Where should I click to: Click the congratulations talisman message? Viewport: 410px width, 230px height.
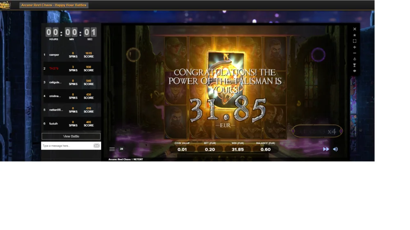click(225, 81)
